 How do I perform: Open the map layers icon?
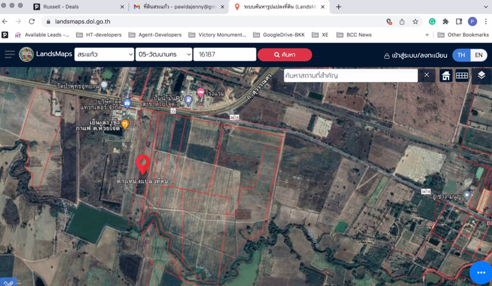click(x=481, y=75)
